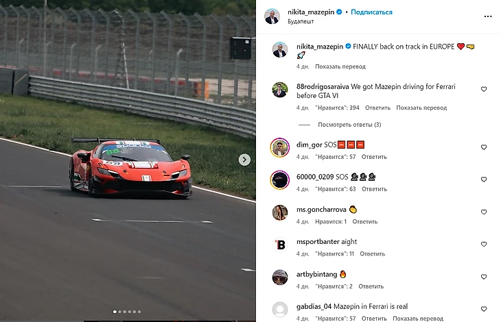Open the three-dot more options menu

(487, 16)
